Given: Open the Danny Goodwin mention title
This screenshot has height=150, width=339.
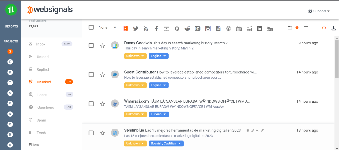Looking at the screenshot, I should (190, 43).
